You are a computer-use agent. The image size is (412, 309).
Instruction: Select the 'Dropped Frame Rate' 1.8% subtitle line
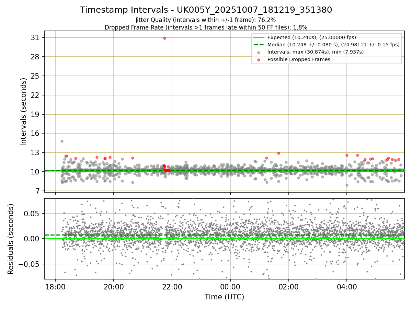click(206, 27)
